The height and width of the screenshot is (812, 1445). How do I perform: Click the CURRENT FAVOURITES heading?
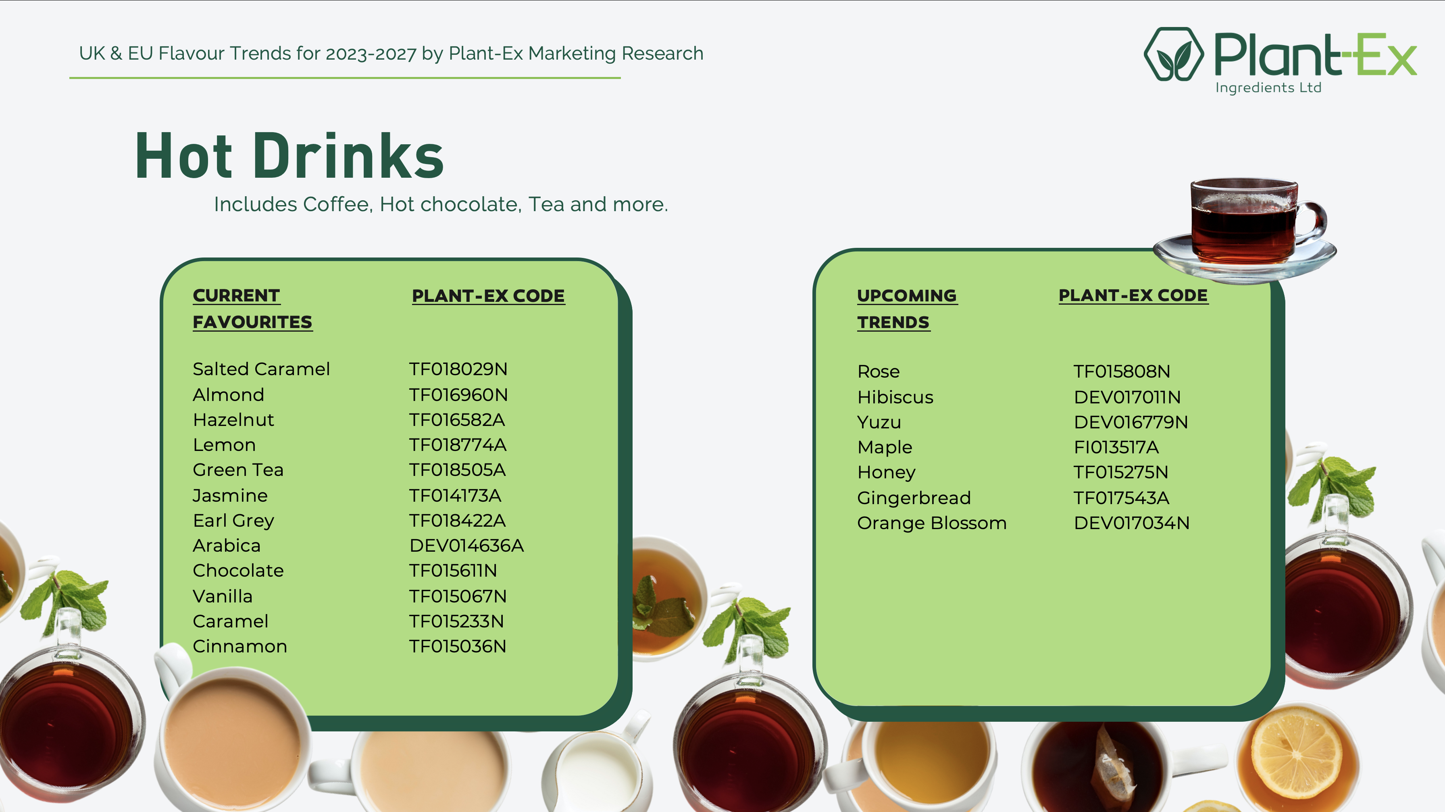coord(252,308)
